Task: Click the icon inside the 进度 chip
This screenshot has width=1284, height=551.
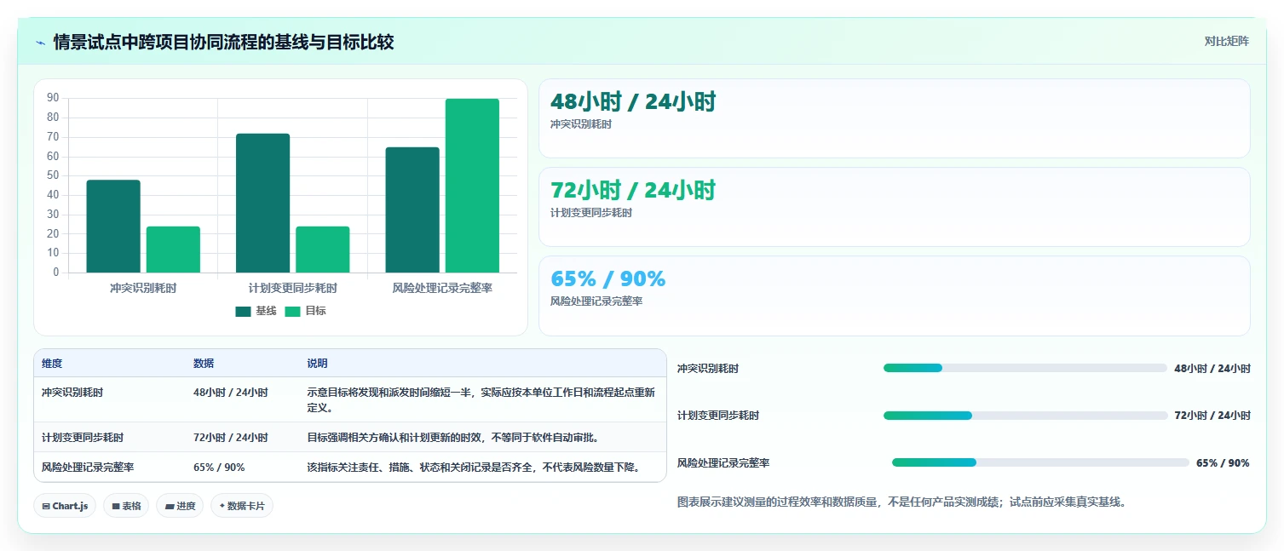Action: [170, 507]
